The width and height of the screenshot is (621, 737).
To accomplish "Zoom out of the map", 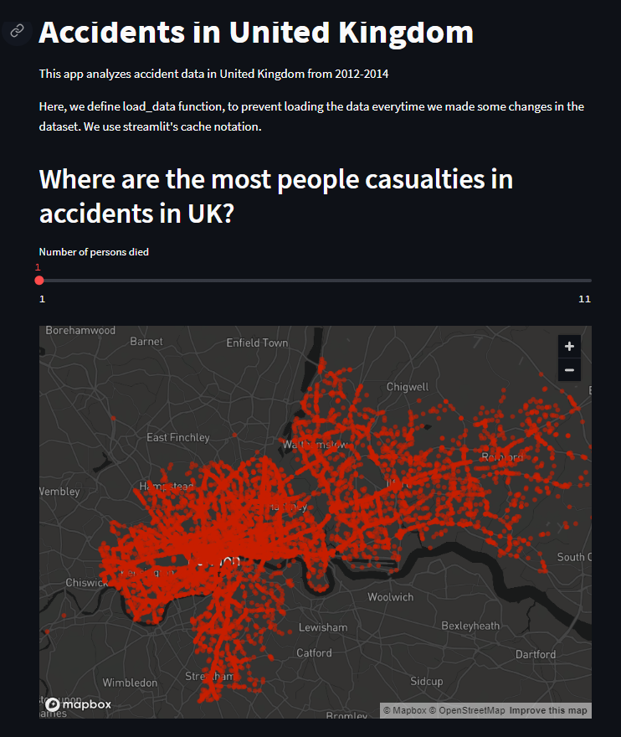I will point(569,370).
